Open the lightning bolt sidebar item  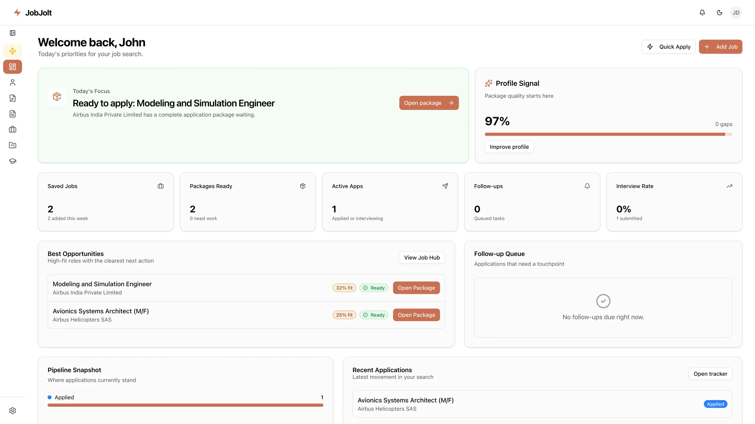click(13, 51)
